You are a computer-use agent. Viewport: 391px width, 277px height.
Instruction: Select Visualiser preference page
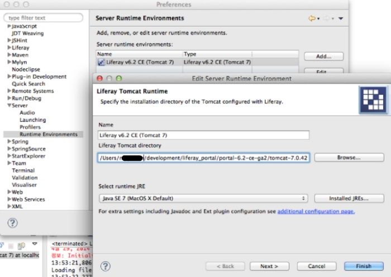point(24,185)
